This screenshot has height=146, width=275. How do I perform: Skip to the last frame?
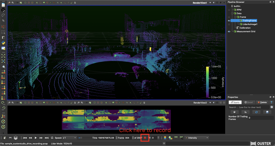point(47,138)
